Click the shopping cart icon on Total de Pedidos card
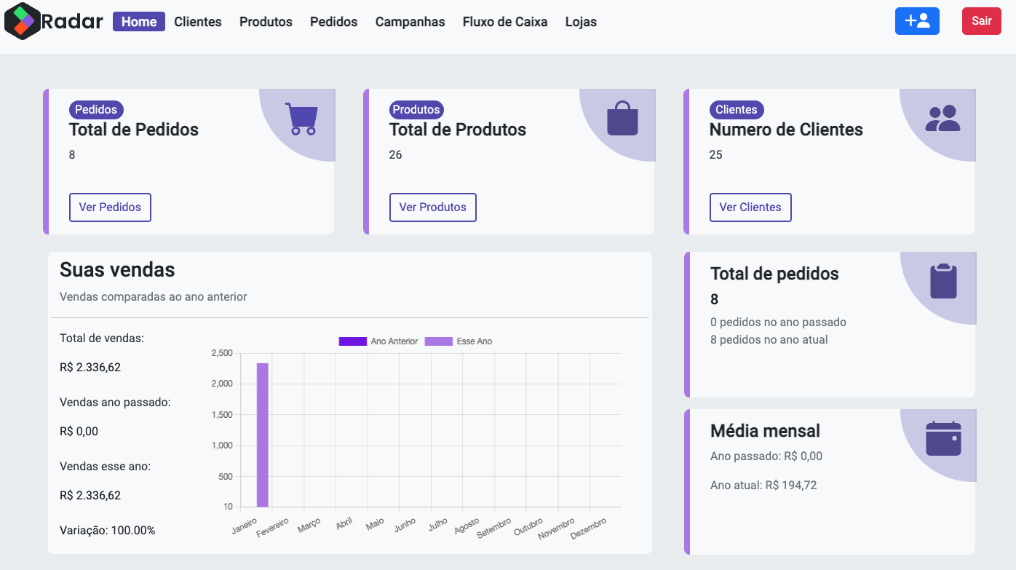 click(x=301, y=118)
